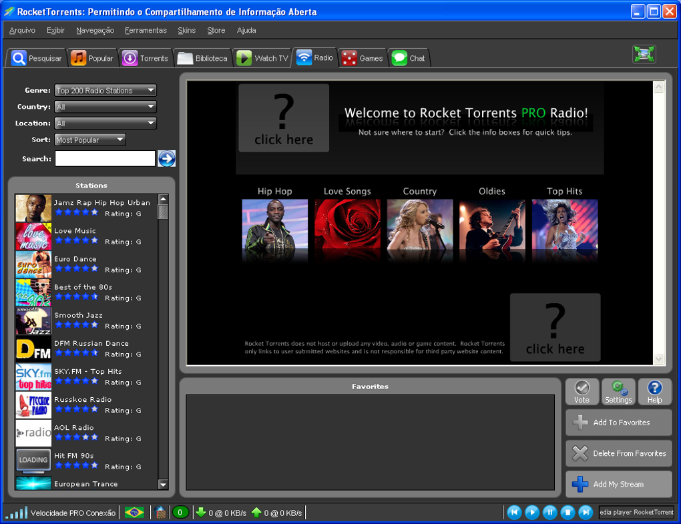Image resolution: width=681 pixels, height=524 pixels.
Task: Click the green fullscreen expand icon
Action: [644, 54]
